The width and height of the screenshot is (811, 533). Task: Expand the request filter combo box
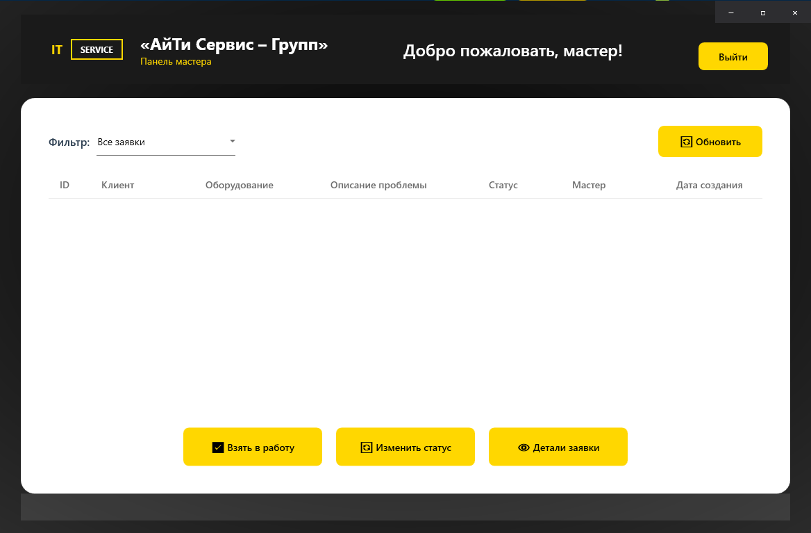click(x=166, y=142)
